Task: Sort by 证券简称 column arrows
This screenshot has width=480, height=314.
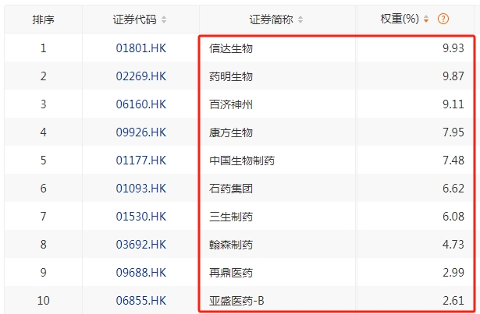Action: [300, 19]
